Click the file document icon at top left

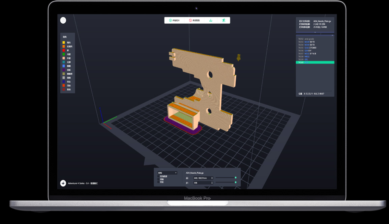[63, 20]
